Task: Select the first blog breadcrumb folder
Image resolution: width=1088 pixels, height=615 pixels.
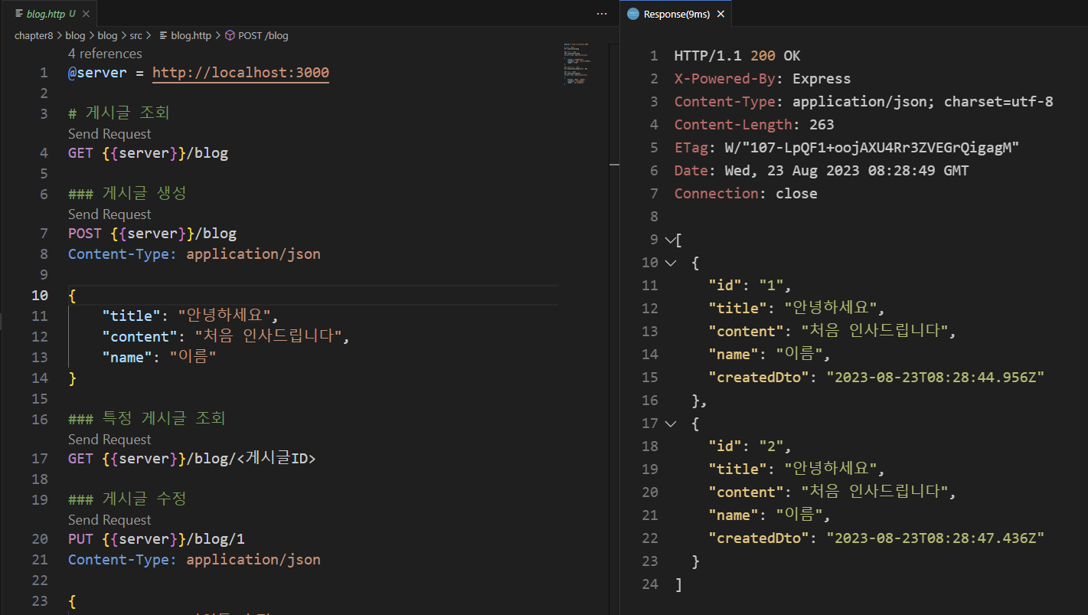Action: coord(75,35)
